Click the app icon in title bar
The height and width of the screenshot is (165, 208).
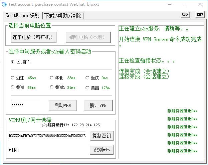pos(4,5)
